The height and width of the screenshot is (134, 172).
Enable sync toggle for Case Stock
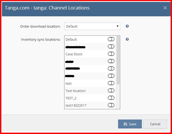[111, 54]
